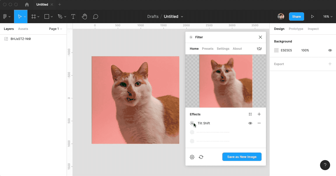Click the Home icon in tab bar
This screenshot has width=336, height=176.
tap(27, 4)
